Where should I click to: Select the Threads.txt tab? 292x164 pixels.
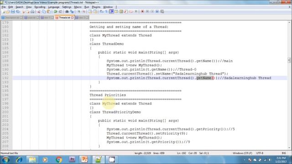tap(64, 17)
